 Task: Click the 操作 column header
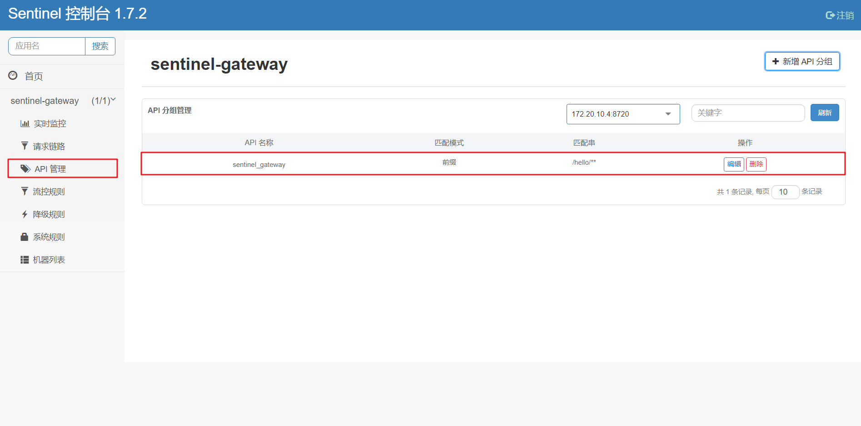tap(745, 142)
